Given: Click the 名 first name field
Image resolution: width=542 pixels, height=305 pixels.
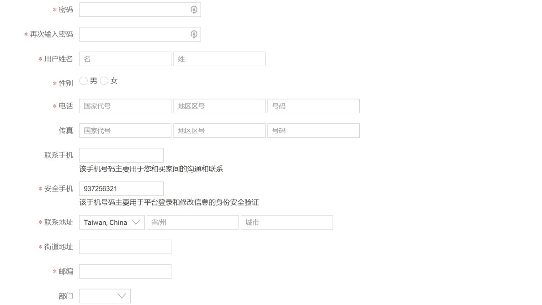Looking at the screenshot, I should coord(125,59).
